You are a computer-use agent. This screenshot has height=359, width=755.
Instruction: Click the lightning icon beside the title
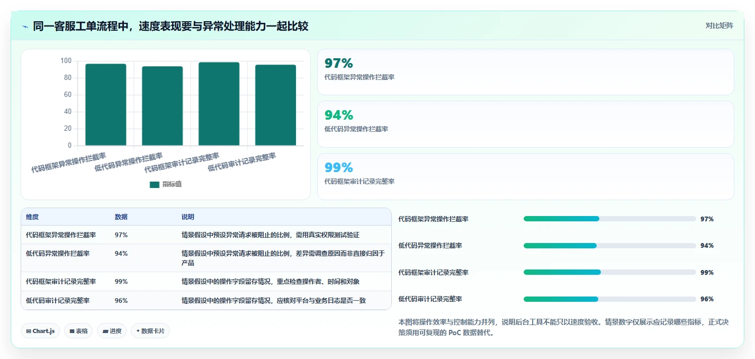tap(25, 26)
